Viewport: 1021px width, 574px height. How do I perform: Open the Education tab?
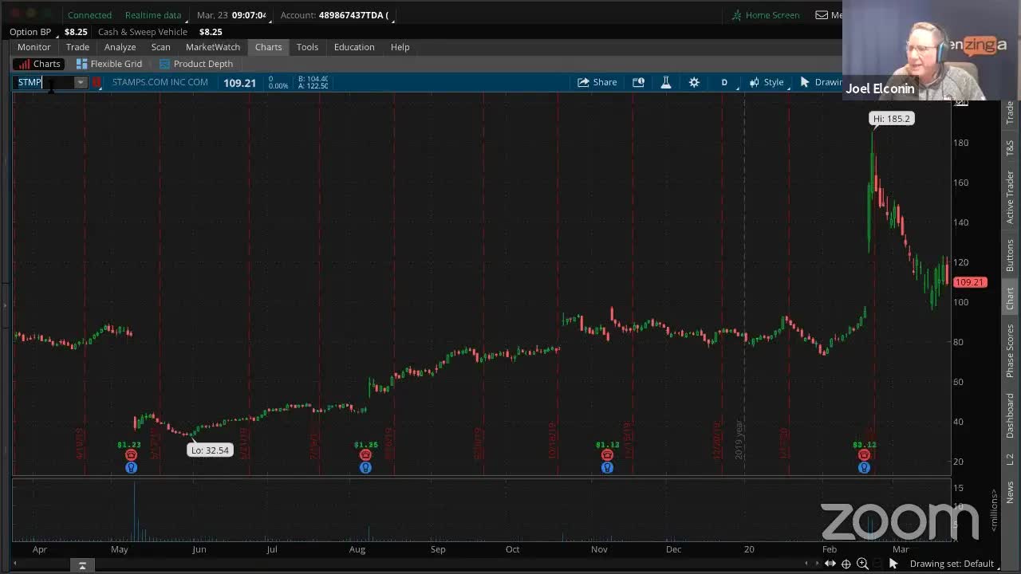[354, 47]
